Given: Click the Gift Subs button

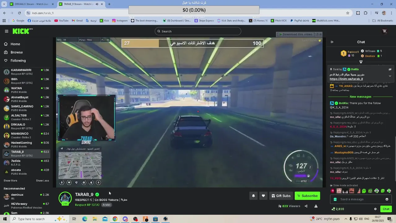Looking at the screenshot, I should [x=281, y=196].
